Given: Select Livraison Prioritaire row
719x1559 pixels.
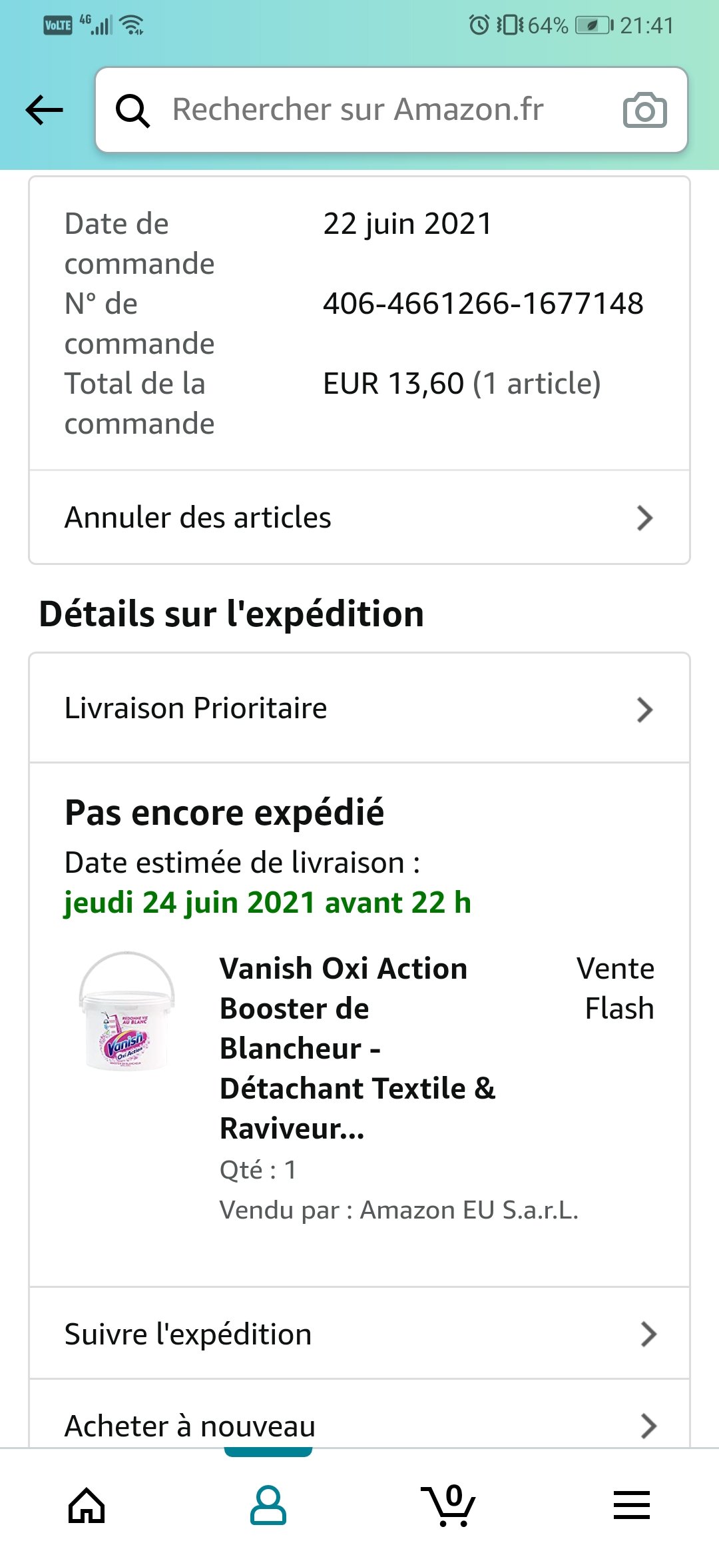Looking at the screenshot, I should (359, 708).
